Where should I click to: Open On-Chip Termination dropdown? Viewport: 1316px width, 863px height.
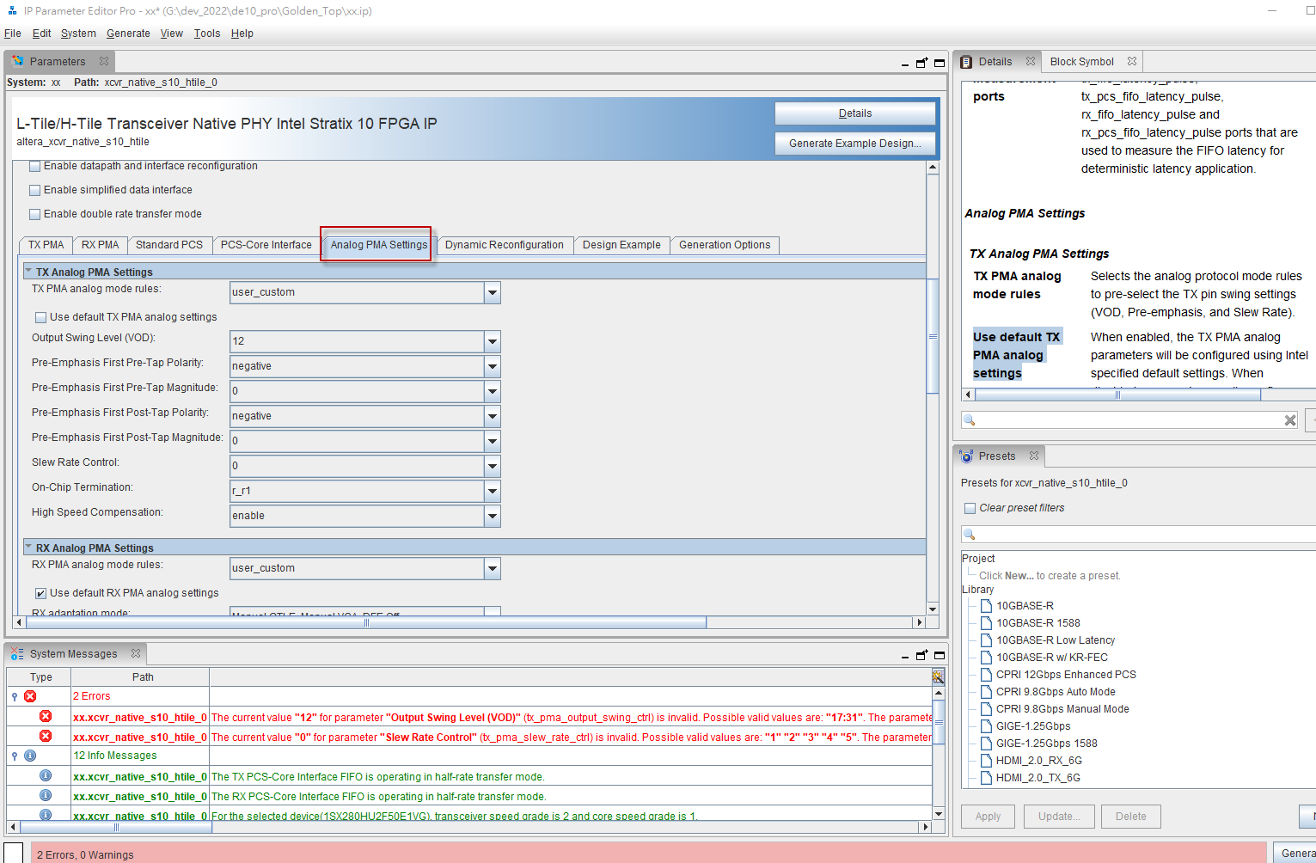click(x=493, y=492)
